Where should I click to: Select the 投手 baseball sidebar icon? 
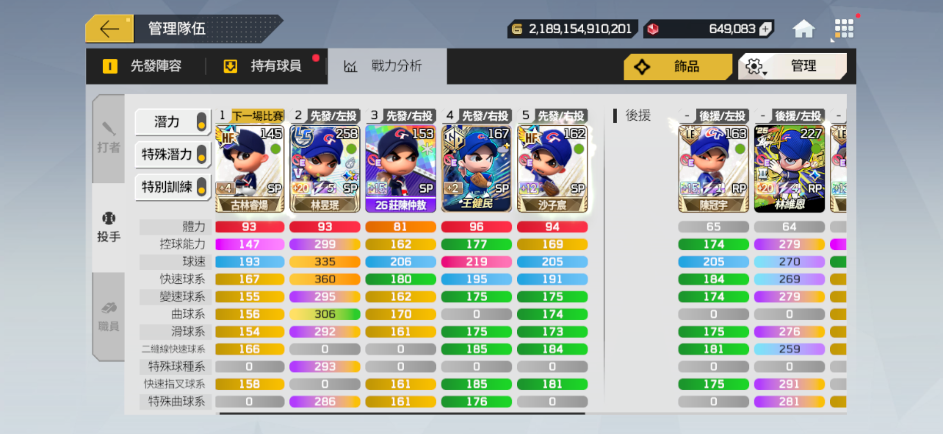[108, 227]
